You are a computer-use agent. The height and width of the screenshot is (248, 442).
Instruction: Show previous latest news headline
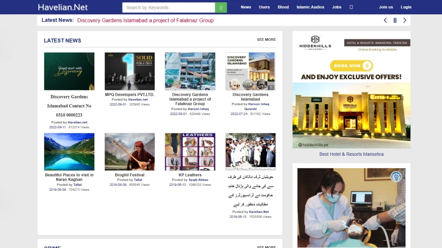(385, 20)
